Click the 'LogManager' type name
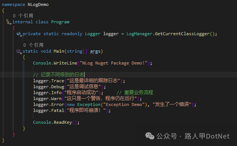The height and width of the screenshot is (146, 237). tap(139, 34)
